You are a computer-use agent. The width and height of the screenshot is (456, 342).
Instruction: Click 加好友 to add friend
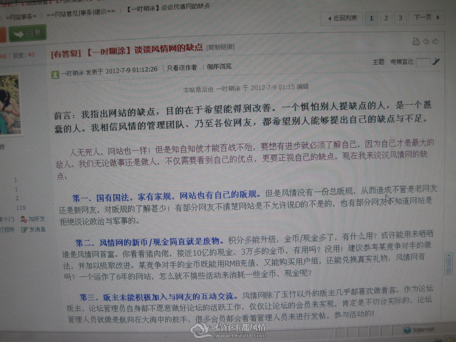pos(37,219)
